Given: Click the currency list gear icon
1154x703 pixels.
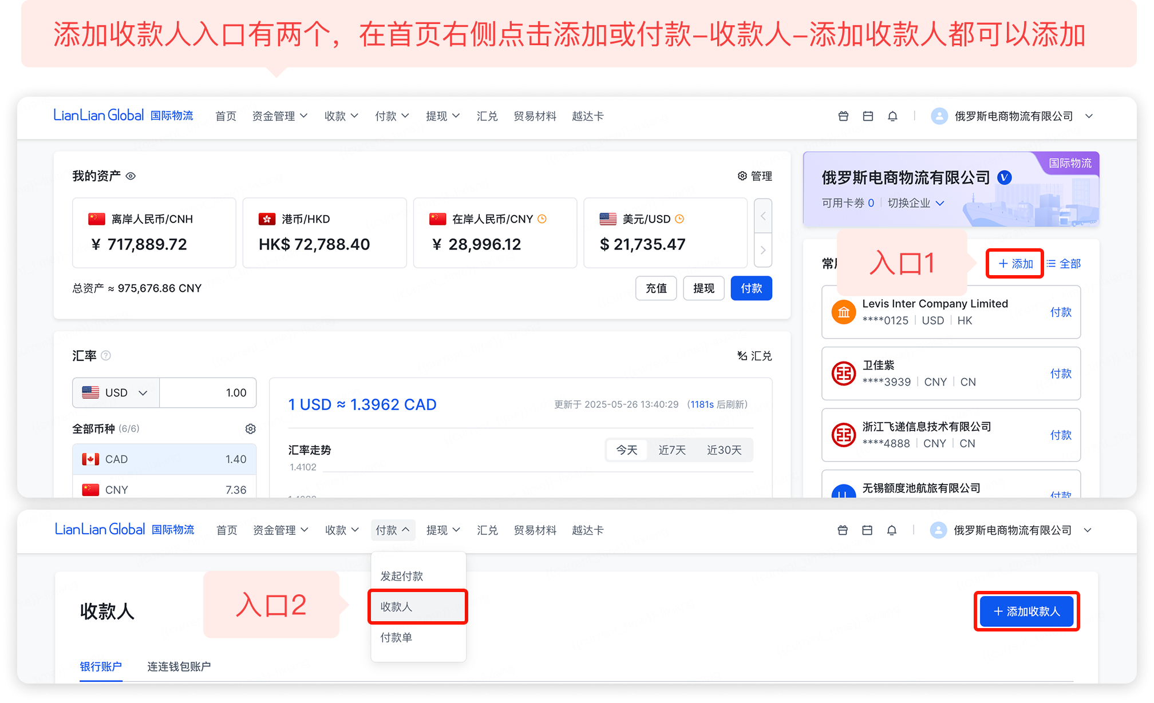Looking at the screenshot, I should pos(250,429).
